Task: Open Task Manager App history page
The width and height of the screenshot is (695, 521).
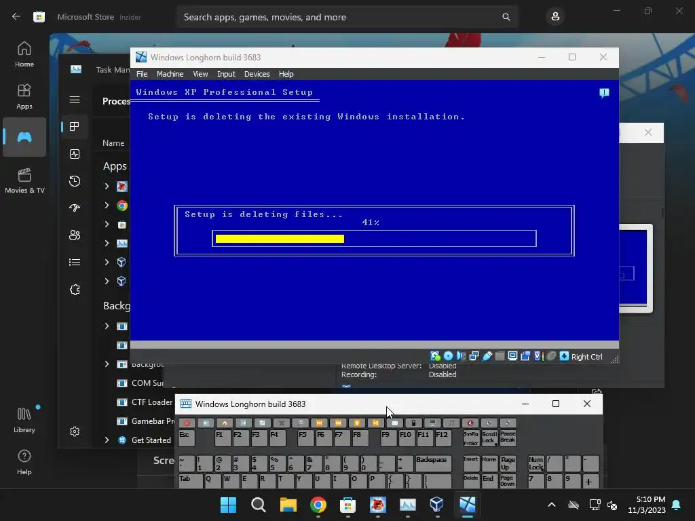Action: (x=75, y=180)
